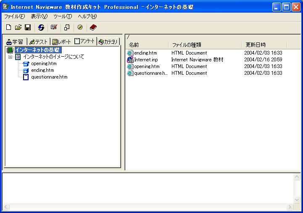Switch to the カテゴリ tab
This screenshot has width=303, height=213.
(108, 42)
